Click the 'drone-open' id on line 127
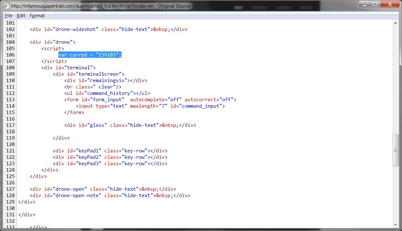 70,189
